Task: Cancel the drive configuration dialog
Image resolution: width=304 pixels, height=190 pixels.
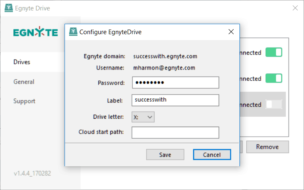Action: (x=212, y=155)
